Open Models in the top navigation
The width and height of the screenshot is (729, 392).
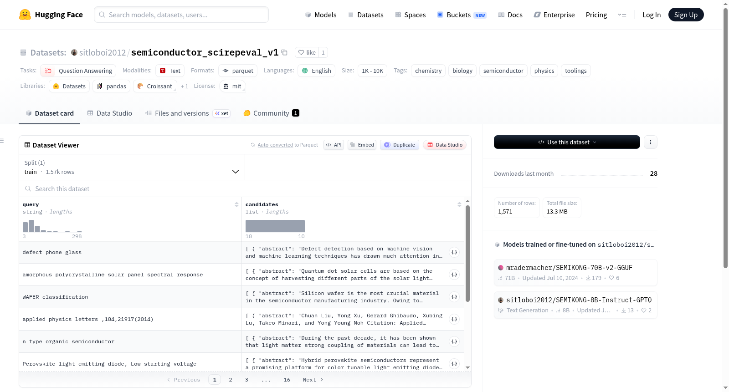(321, 15)
